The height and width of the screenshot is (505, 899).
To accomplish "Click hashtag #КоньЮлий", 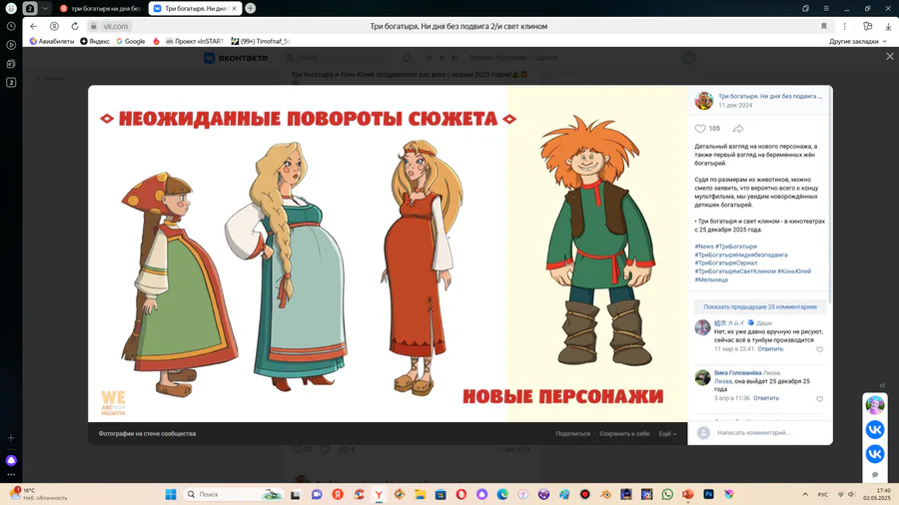I will [794, 271].
